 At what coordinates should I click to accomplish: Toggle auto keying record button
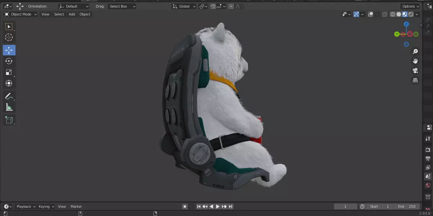pos(185,207)
